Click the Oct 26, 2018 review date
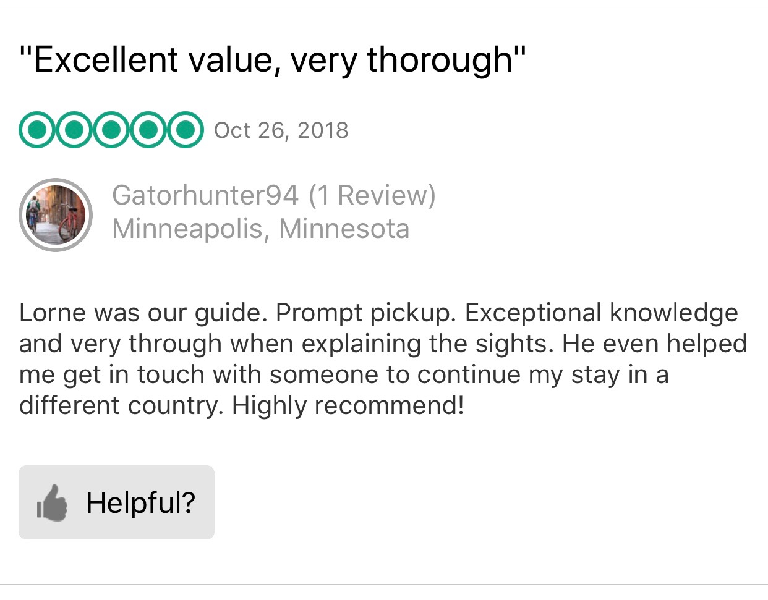The image size is (768, 600). pyautogui.click(x=281, y=130)
